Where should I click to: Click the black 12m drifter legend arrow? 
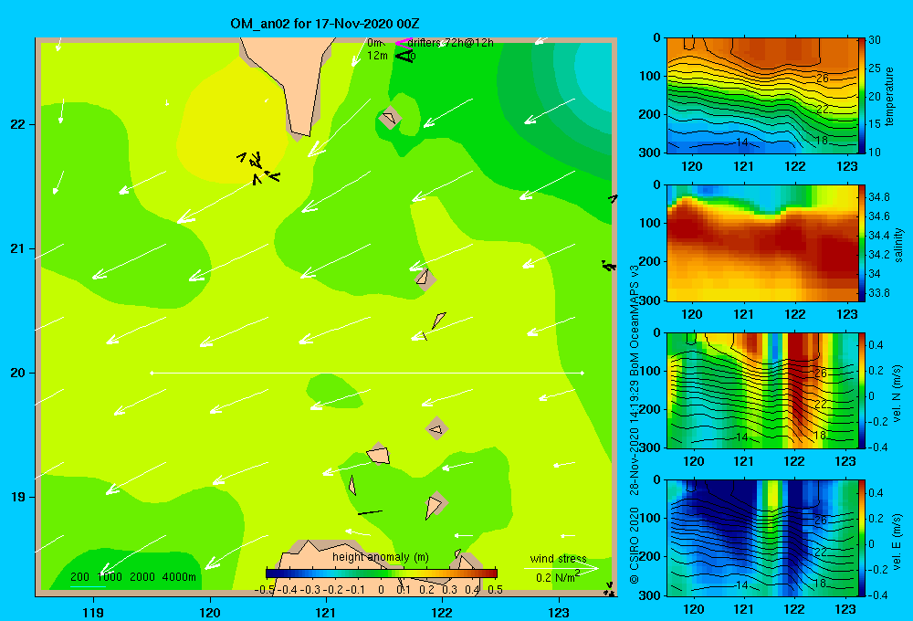pos(404,56)
